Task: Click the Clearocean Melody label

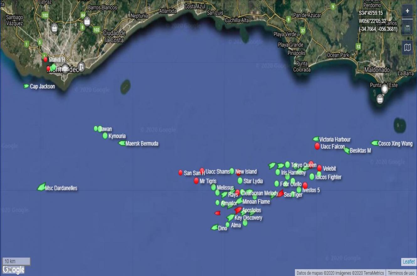Action: point(259,193)
